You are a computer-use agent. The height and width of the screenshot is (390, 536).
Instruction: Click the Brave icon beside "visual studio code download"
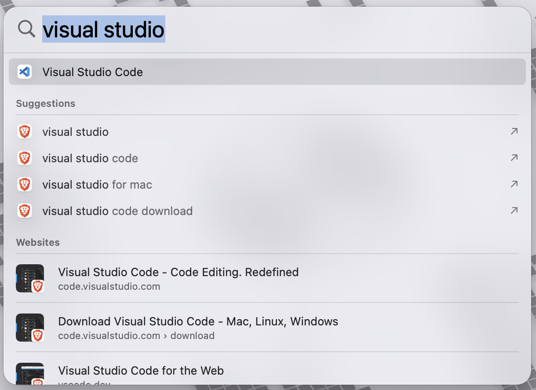point(25,211)
